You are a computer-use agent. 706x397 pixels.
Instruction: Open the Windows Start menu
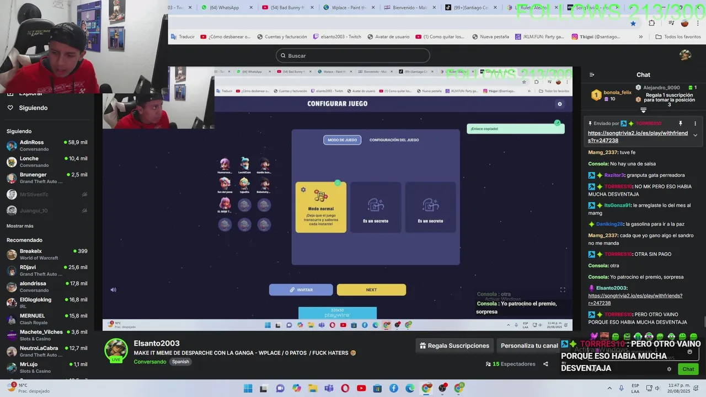point(248,388)
